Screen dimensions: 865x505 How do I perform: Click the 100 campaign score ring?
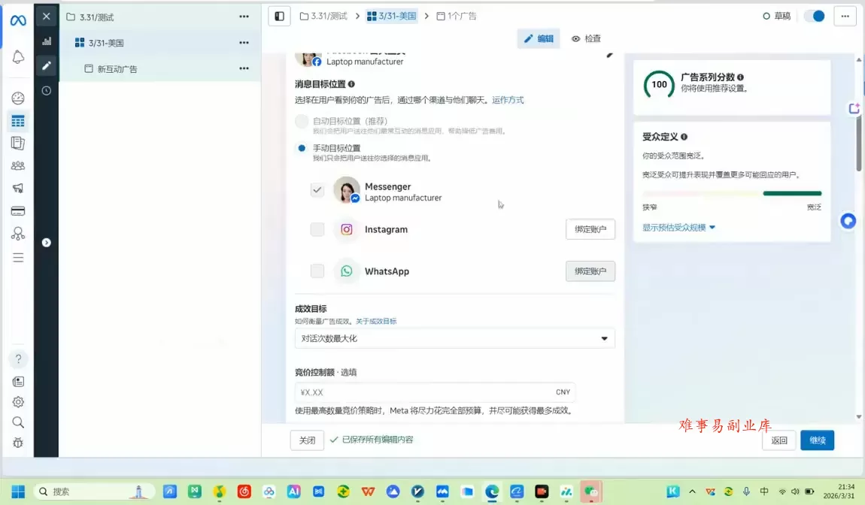(x=659, y=84)
